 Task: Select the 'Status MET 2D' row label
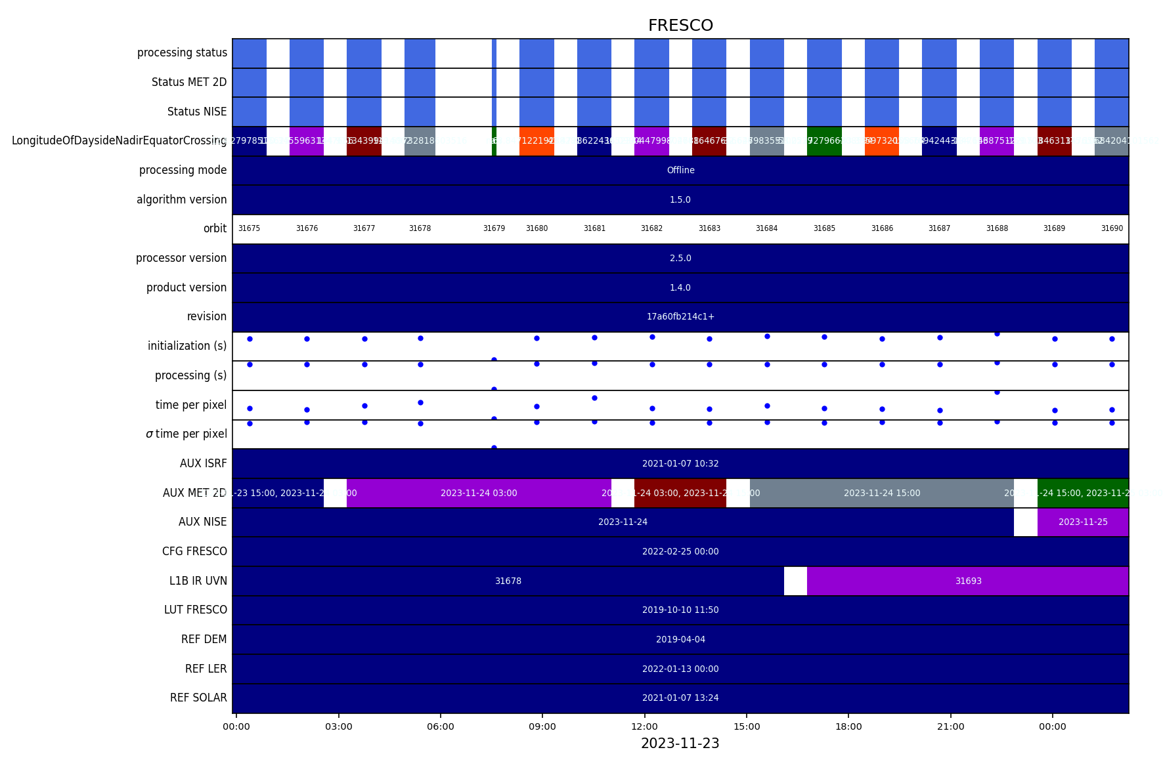click(x=189, y=82)
